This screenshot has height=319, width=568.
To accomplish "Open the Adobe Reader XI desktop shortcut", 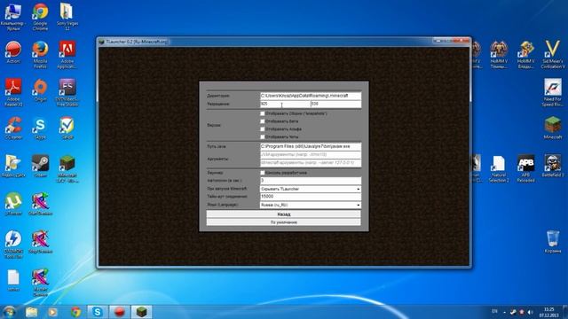I will click(x=13, y=92).
